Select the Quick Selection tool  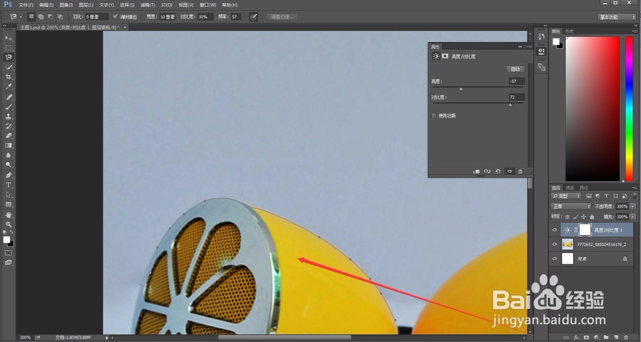point(8,67)
